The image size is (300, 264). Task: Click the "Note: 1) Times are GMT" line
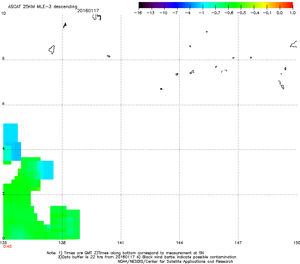coord(125,253)
